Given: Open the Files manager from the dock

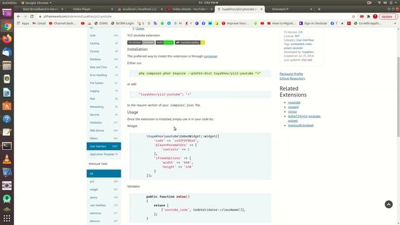Looking at the screenshot, I should coord(7,66).
